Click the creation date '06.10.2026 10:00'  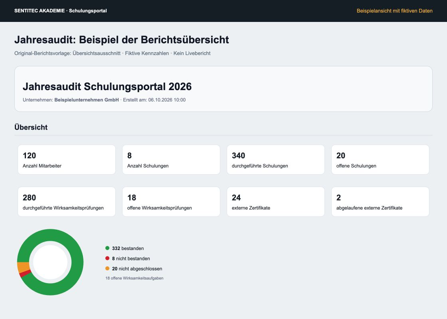coord(167,100)
